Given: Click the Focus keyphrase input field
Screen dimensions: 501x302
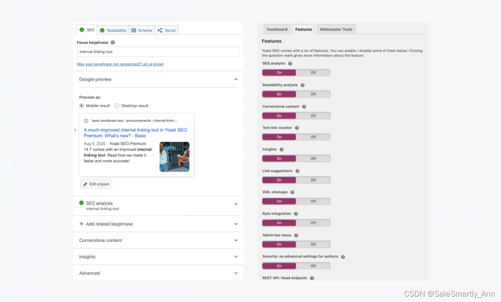Looking at the screenshot, I should [158, 52].
